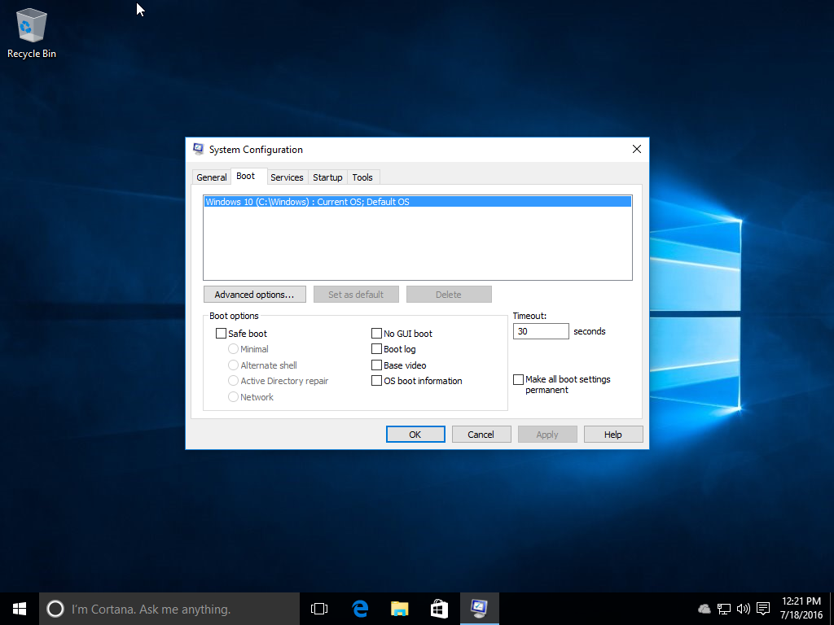Screen dimensions: 834x625
Task: Select the Boot tab
Action: click(x=246, y=176)
